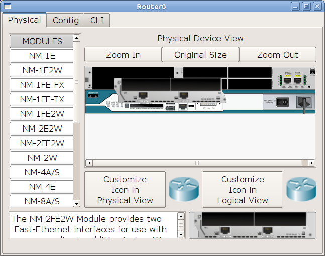Select the NM-1E module
This screenshot has width=325, height=256.
pyautogui.click(x=42, y=56)
